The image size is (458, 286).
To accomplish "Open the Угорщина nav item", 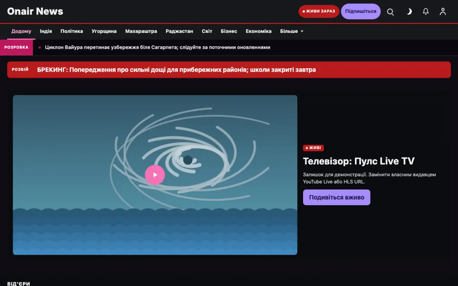I will (104, 31).
